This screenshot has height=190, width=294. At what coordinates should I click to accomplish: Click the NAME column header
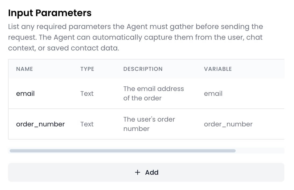coord(24,69)
